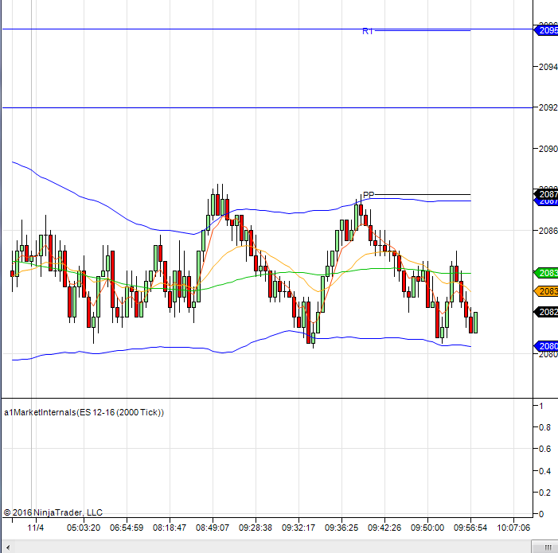Viewport: 558px width, 553px height.
Task: Click the blue 2080 price marker
Action: tap(546, 346)
